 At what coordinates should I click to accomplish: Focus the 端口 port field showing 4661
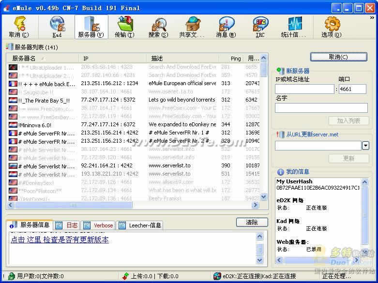(x=352, y=89)
